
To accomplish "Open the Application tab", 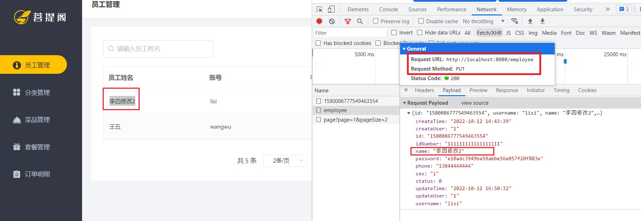I will [550, 9].
